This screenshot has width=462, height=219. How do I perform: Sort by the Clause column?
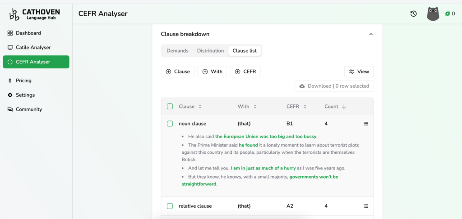pos(190,107)
